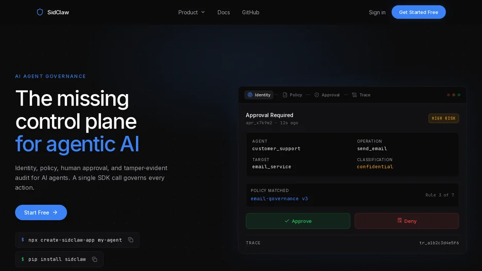Image resolution: width=482 pixels, height=271 pixels.
Task: Click the Identity tab globe icon
Action: (250, 95)
